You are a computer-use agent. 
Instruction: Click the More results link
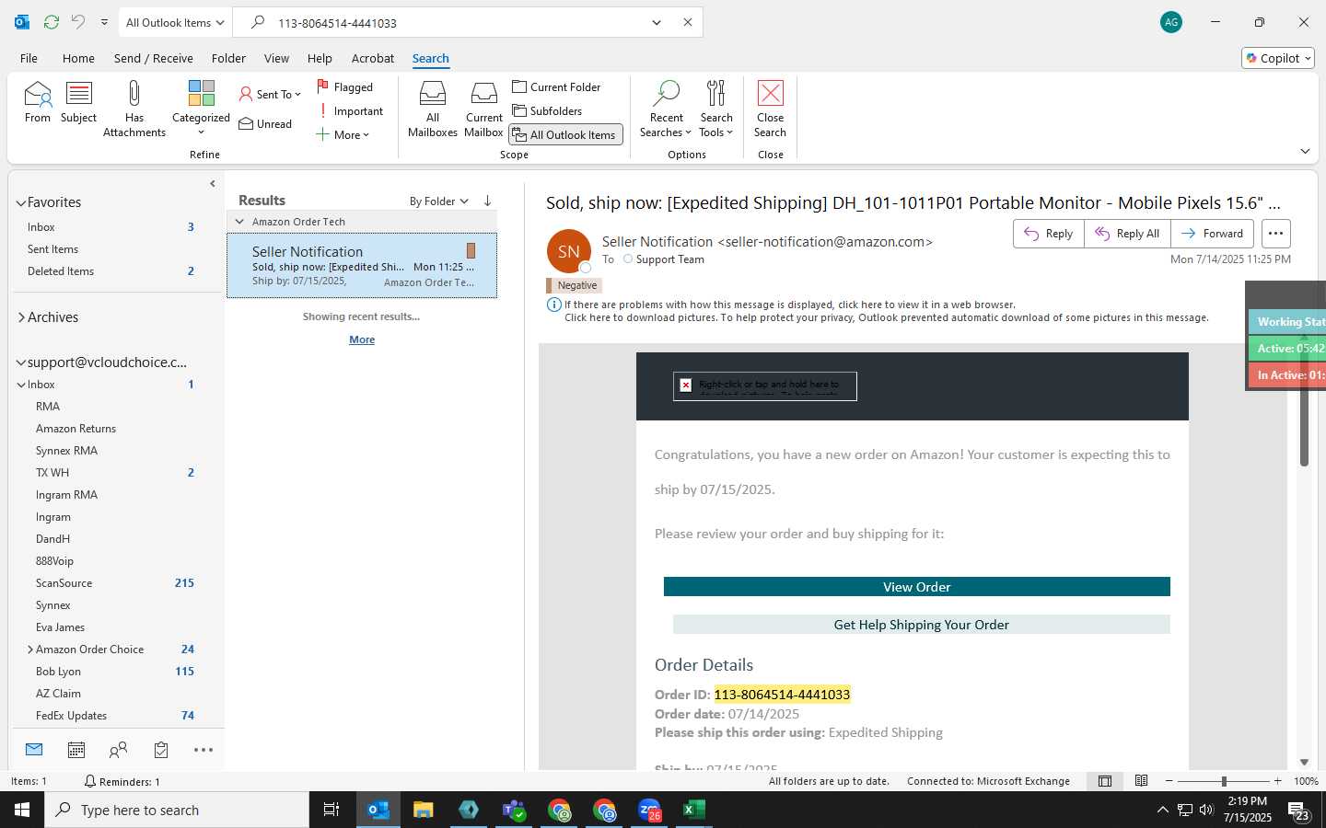tap(362, 339)
